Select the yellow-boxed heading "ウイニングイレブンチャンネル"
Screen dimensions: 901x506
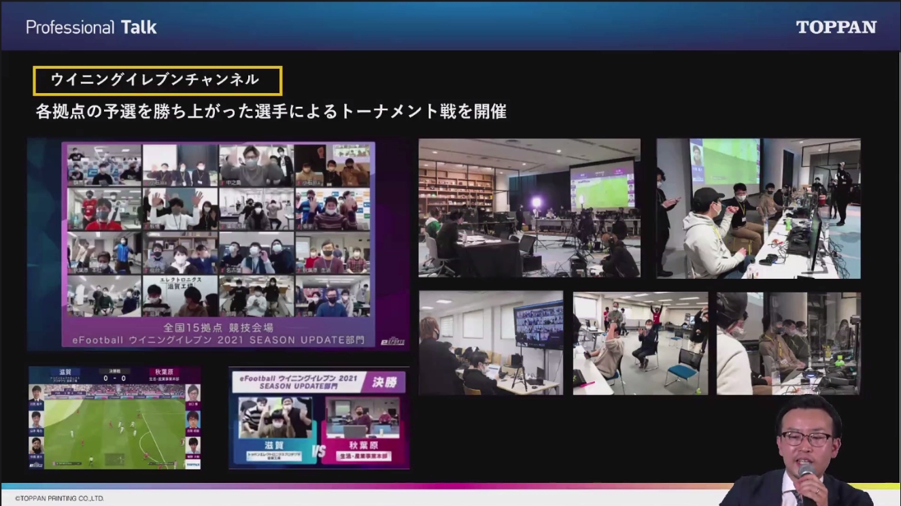click(157, 80)
